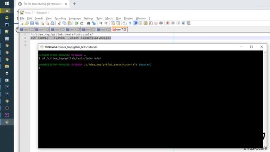Viewport: 270px width, 152px height.
Task: Click the Copy toolbar icon
Action: coord(65,23)
